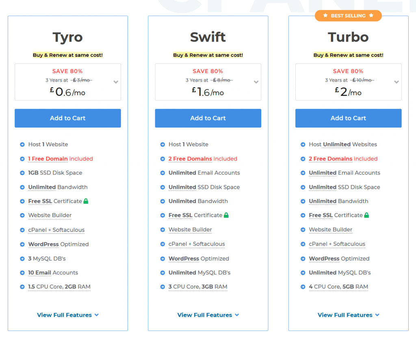Click 'Buy & Renew at same cost!' under Swift
The height and width of the screenshot is (337, 416).
click(208, 55)
